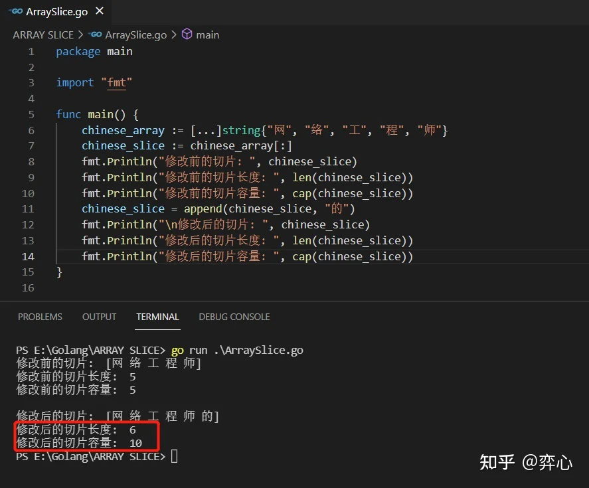Close the ArraySlice.go tab
The height and width of the screenshot is (488, 589).
point(100,11)
